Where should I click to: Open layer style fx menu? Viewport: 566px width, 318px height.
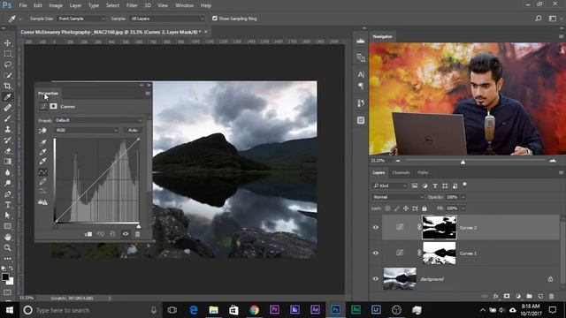[x=496, y=296]
